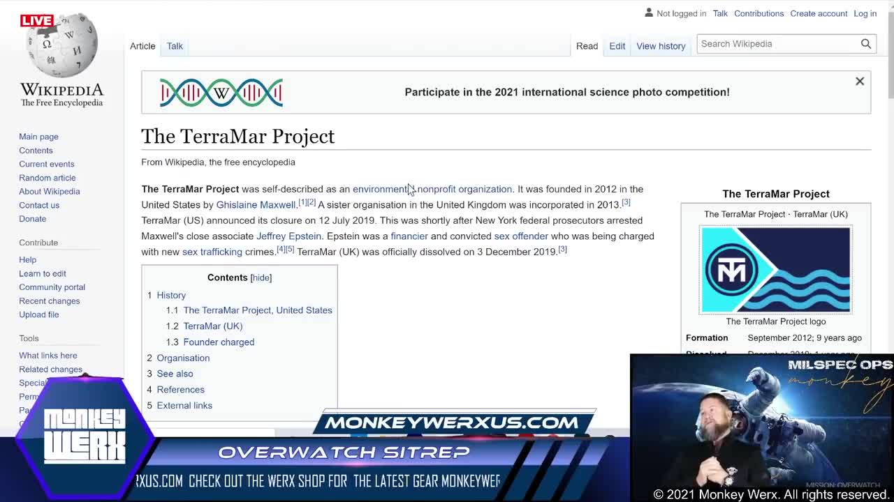Click Contact us link
The height and width of the screenshot is (502, 894).
(39, 205)
